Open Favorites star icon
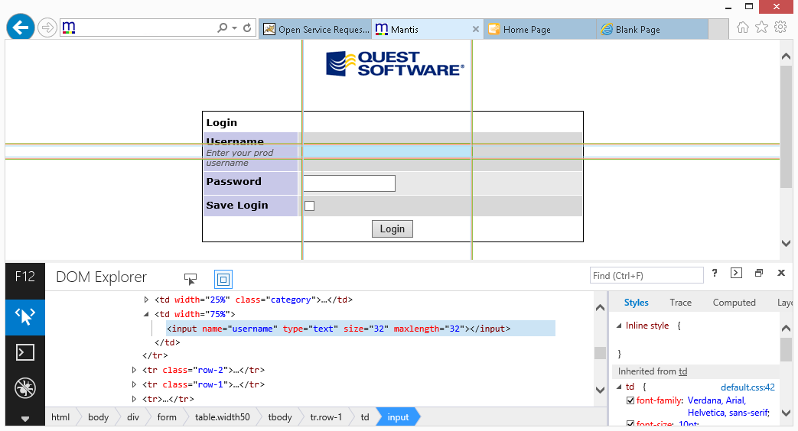The height and width of the screenshot is (431, 798). click(x=761, y=28)
